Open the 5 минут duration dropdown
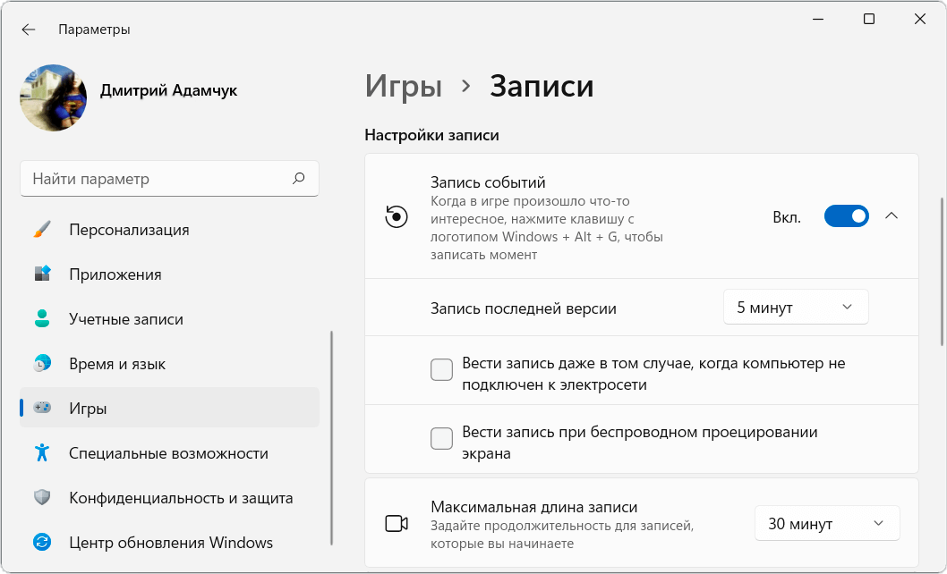Screen dimensions: 947x574 795,308
